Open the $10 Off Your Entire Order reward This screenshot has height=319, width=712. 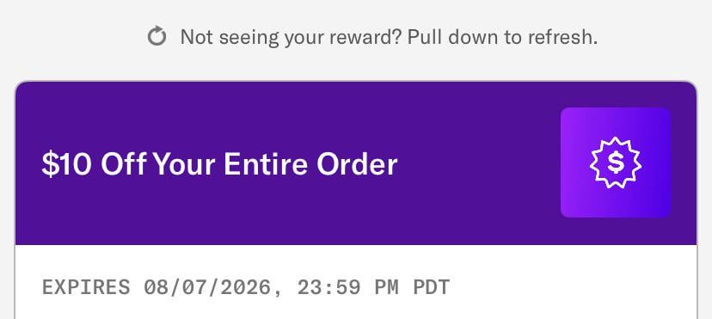tap(219, 164)
